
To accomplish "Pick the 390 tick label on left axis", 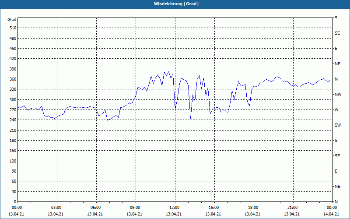I will click(x=13, y=69).
